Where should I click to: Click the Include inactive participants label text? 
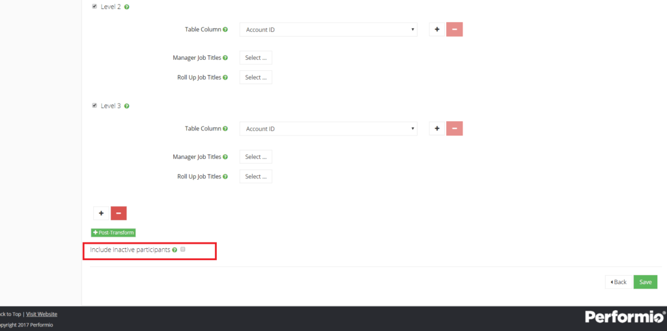pos(130,250)
